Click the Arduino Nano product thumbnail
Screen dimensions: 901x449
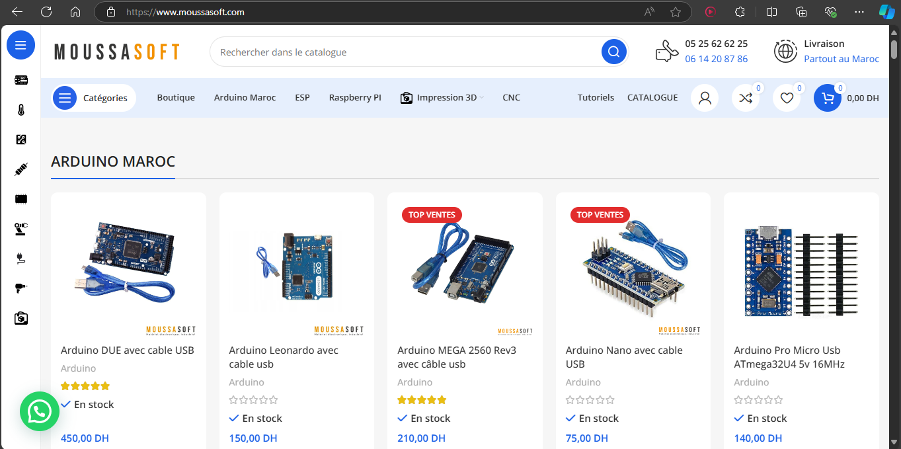pos(633,265)
